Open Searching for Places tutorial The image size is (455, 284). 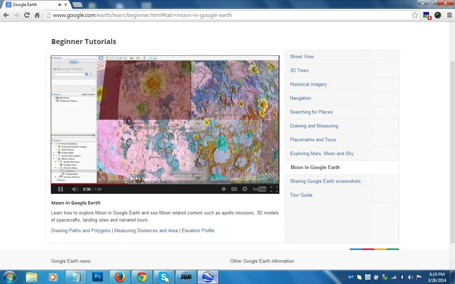(x=342, y=112)
